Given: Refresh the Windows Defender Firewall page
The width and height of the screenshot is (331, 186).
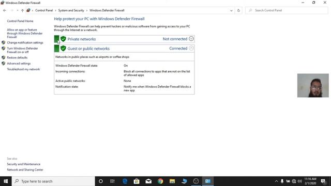Looking at the screenshot, I should tap(238, 10).
